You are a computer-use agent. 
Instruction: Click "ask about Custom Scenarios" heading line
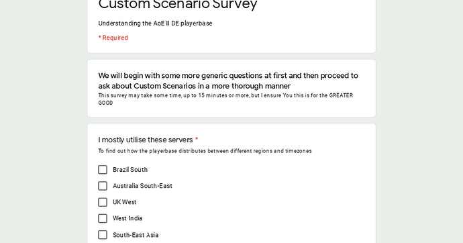coord(195,86)
